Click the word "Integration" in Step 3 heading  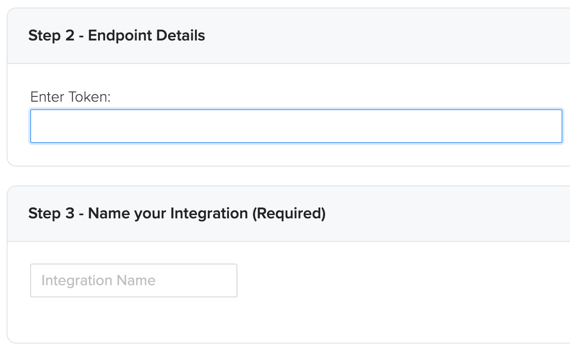point(209,214)
